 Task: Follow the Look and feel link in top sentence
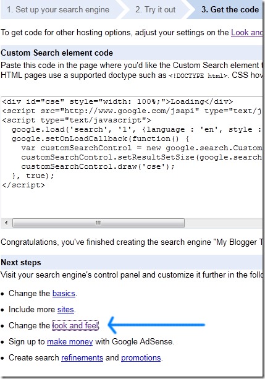pyautogui.click(x=246, y=32)
